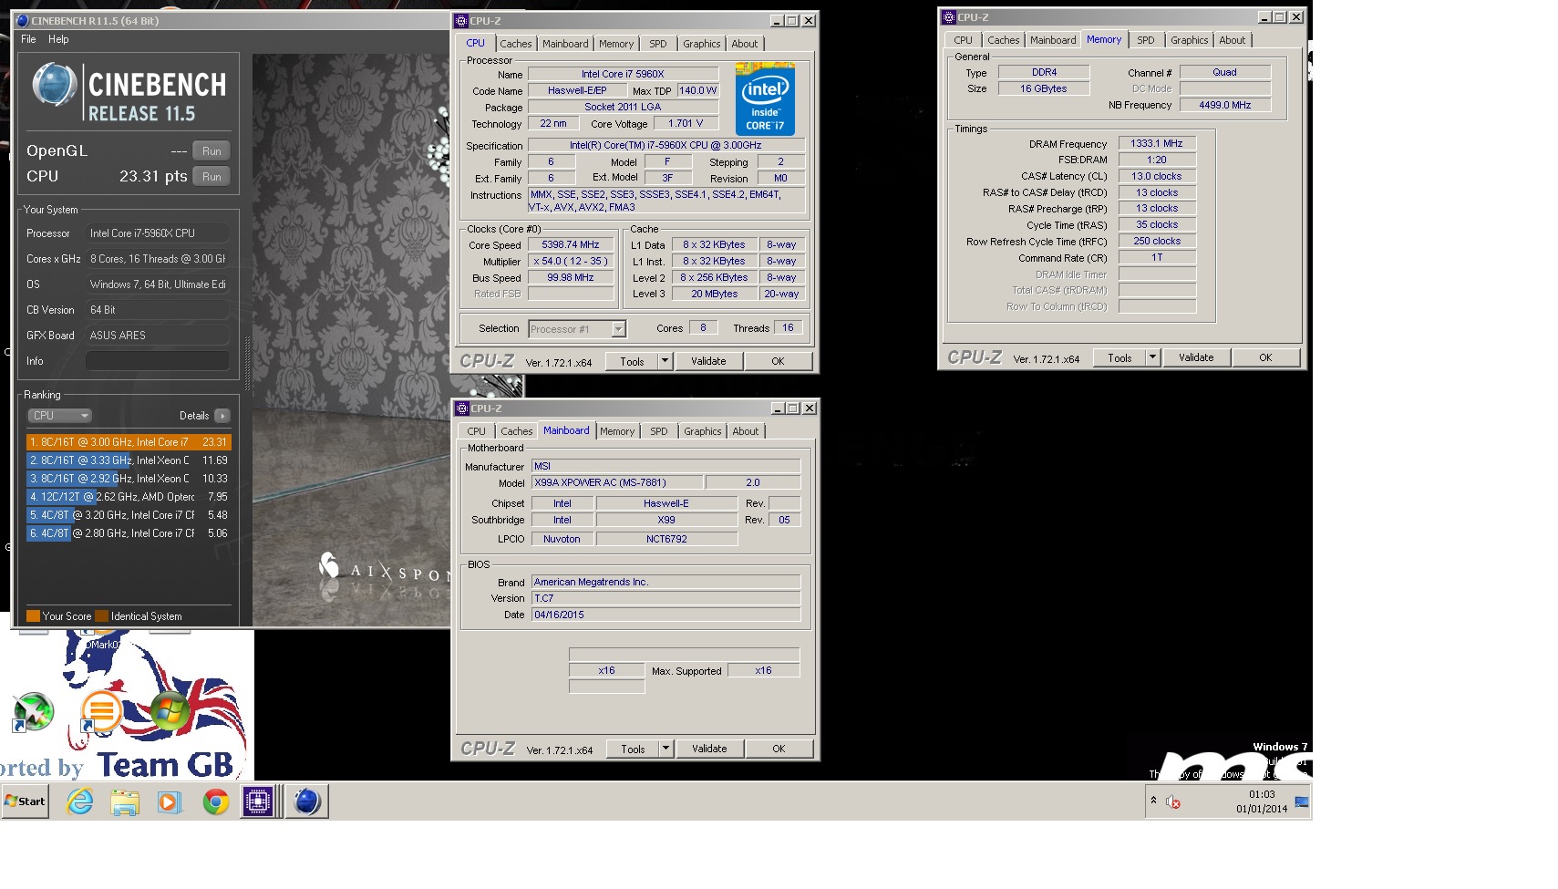Switch to Caches tab in CPU-Z processor window
The width and height of the screenshot is (1558, 889).
coord(515,44)
